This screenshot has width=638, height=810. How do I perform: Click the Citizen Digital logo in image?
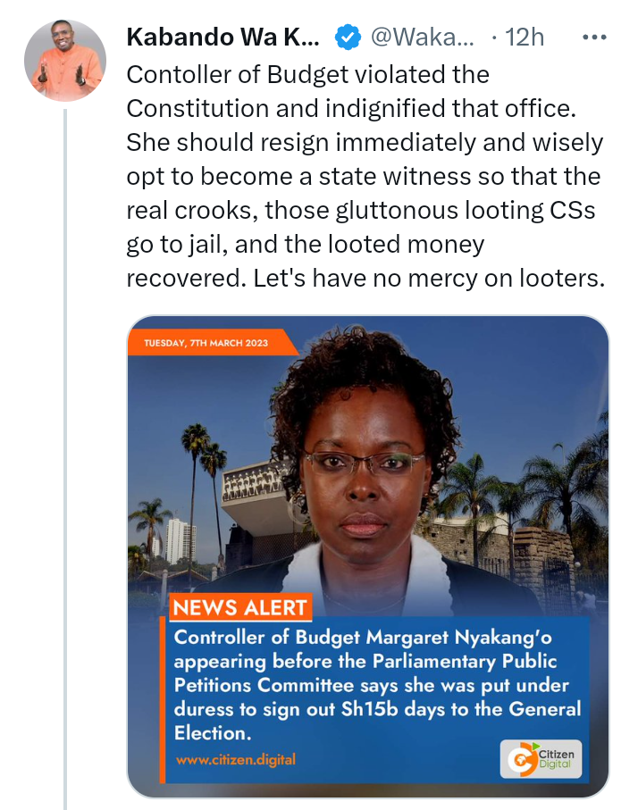point(541,759)
